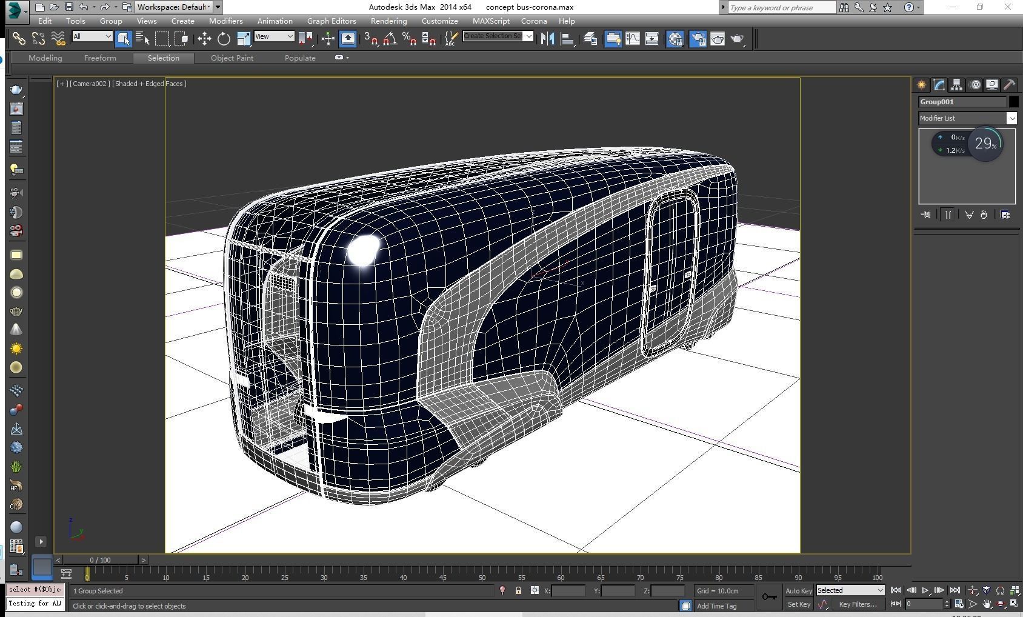Open the Corona menu
This screenshot has width=1023, height=617.
533,21
